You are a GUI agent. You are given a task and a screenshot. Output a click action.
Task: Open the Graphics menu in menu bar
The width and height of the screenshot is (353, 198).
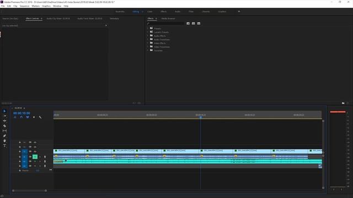click(x=46, y=6)
